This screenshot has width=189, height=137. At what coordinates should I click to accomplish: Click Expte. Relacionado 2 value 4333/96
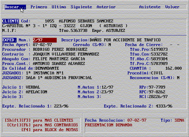click(164, 106)
